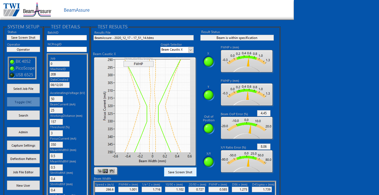Image resolution: width=379 pixels, height=195 pixels.
Task: Click the Job number field
Action: [x=60, y=64]
